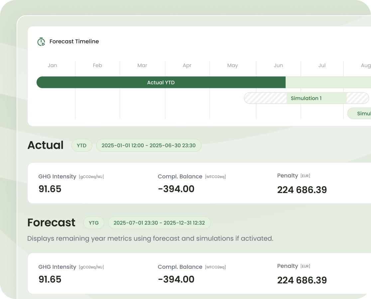Click the YTD badge beside Actual
Viewport: 371px width, 299px height.
click(x=82, y=146)
